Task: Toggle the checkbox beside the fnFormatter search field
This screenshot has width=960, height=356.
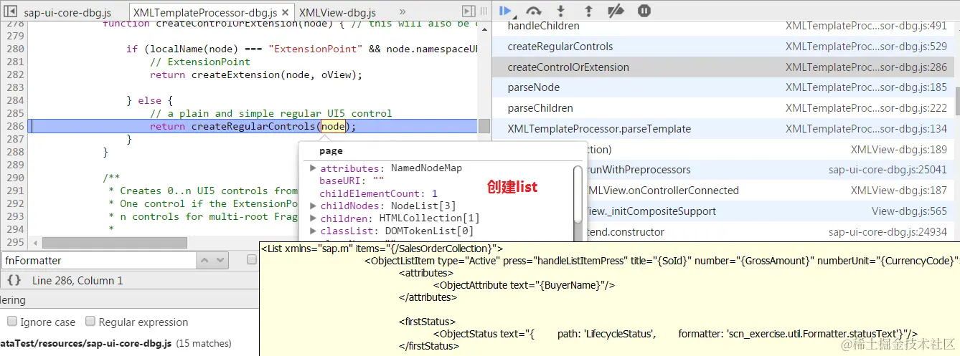Action: (x=252, y=260)
